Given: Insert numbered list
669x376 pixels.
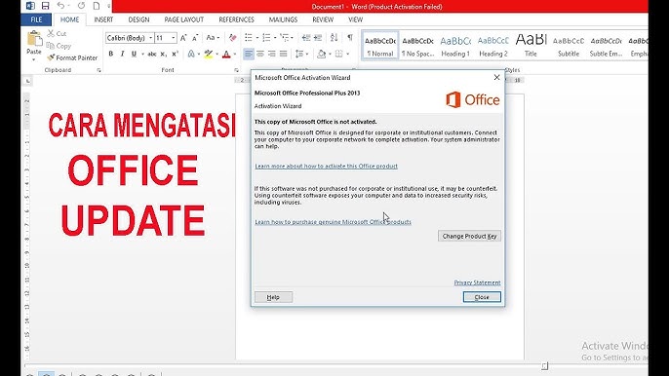Looking at the screenshot, I should (266, 38).
